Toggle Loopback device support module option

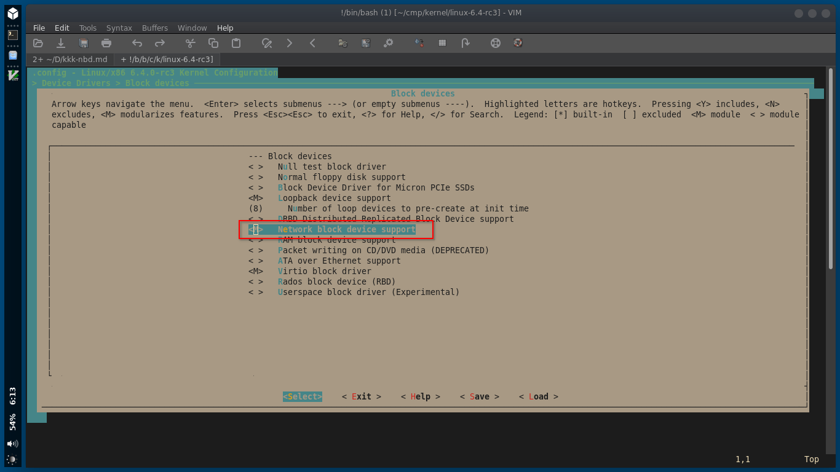click(320, 198)
